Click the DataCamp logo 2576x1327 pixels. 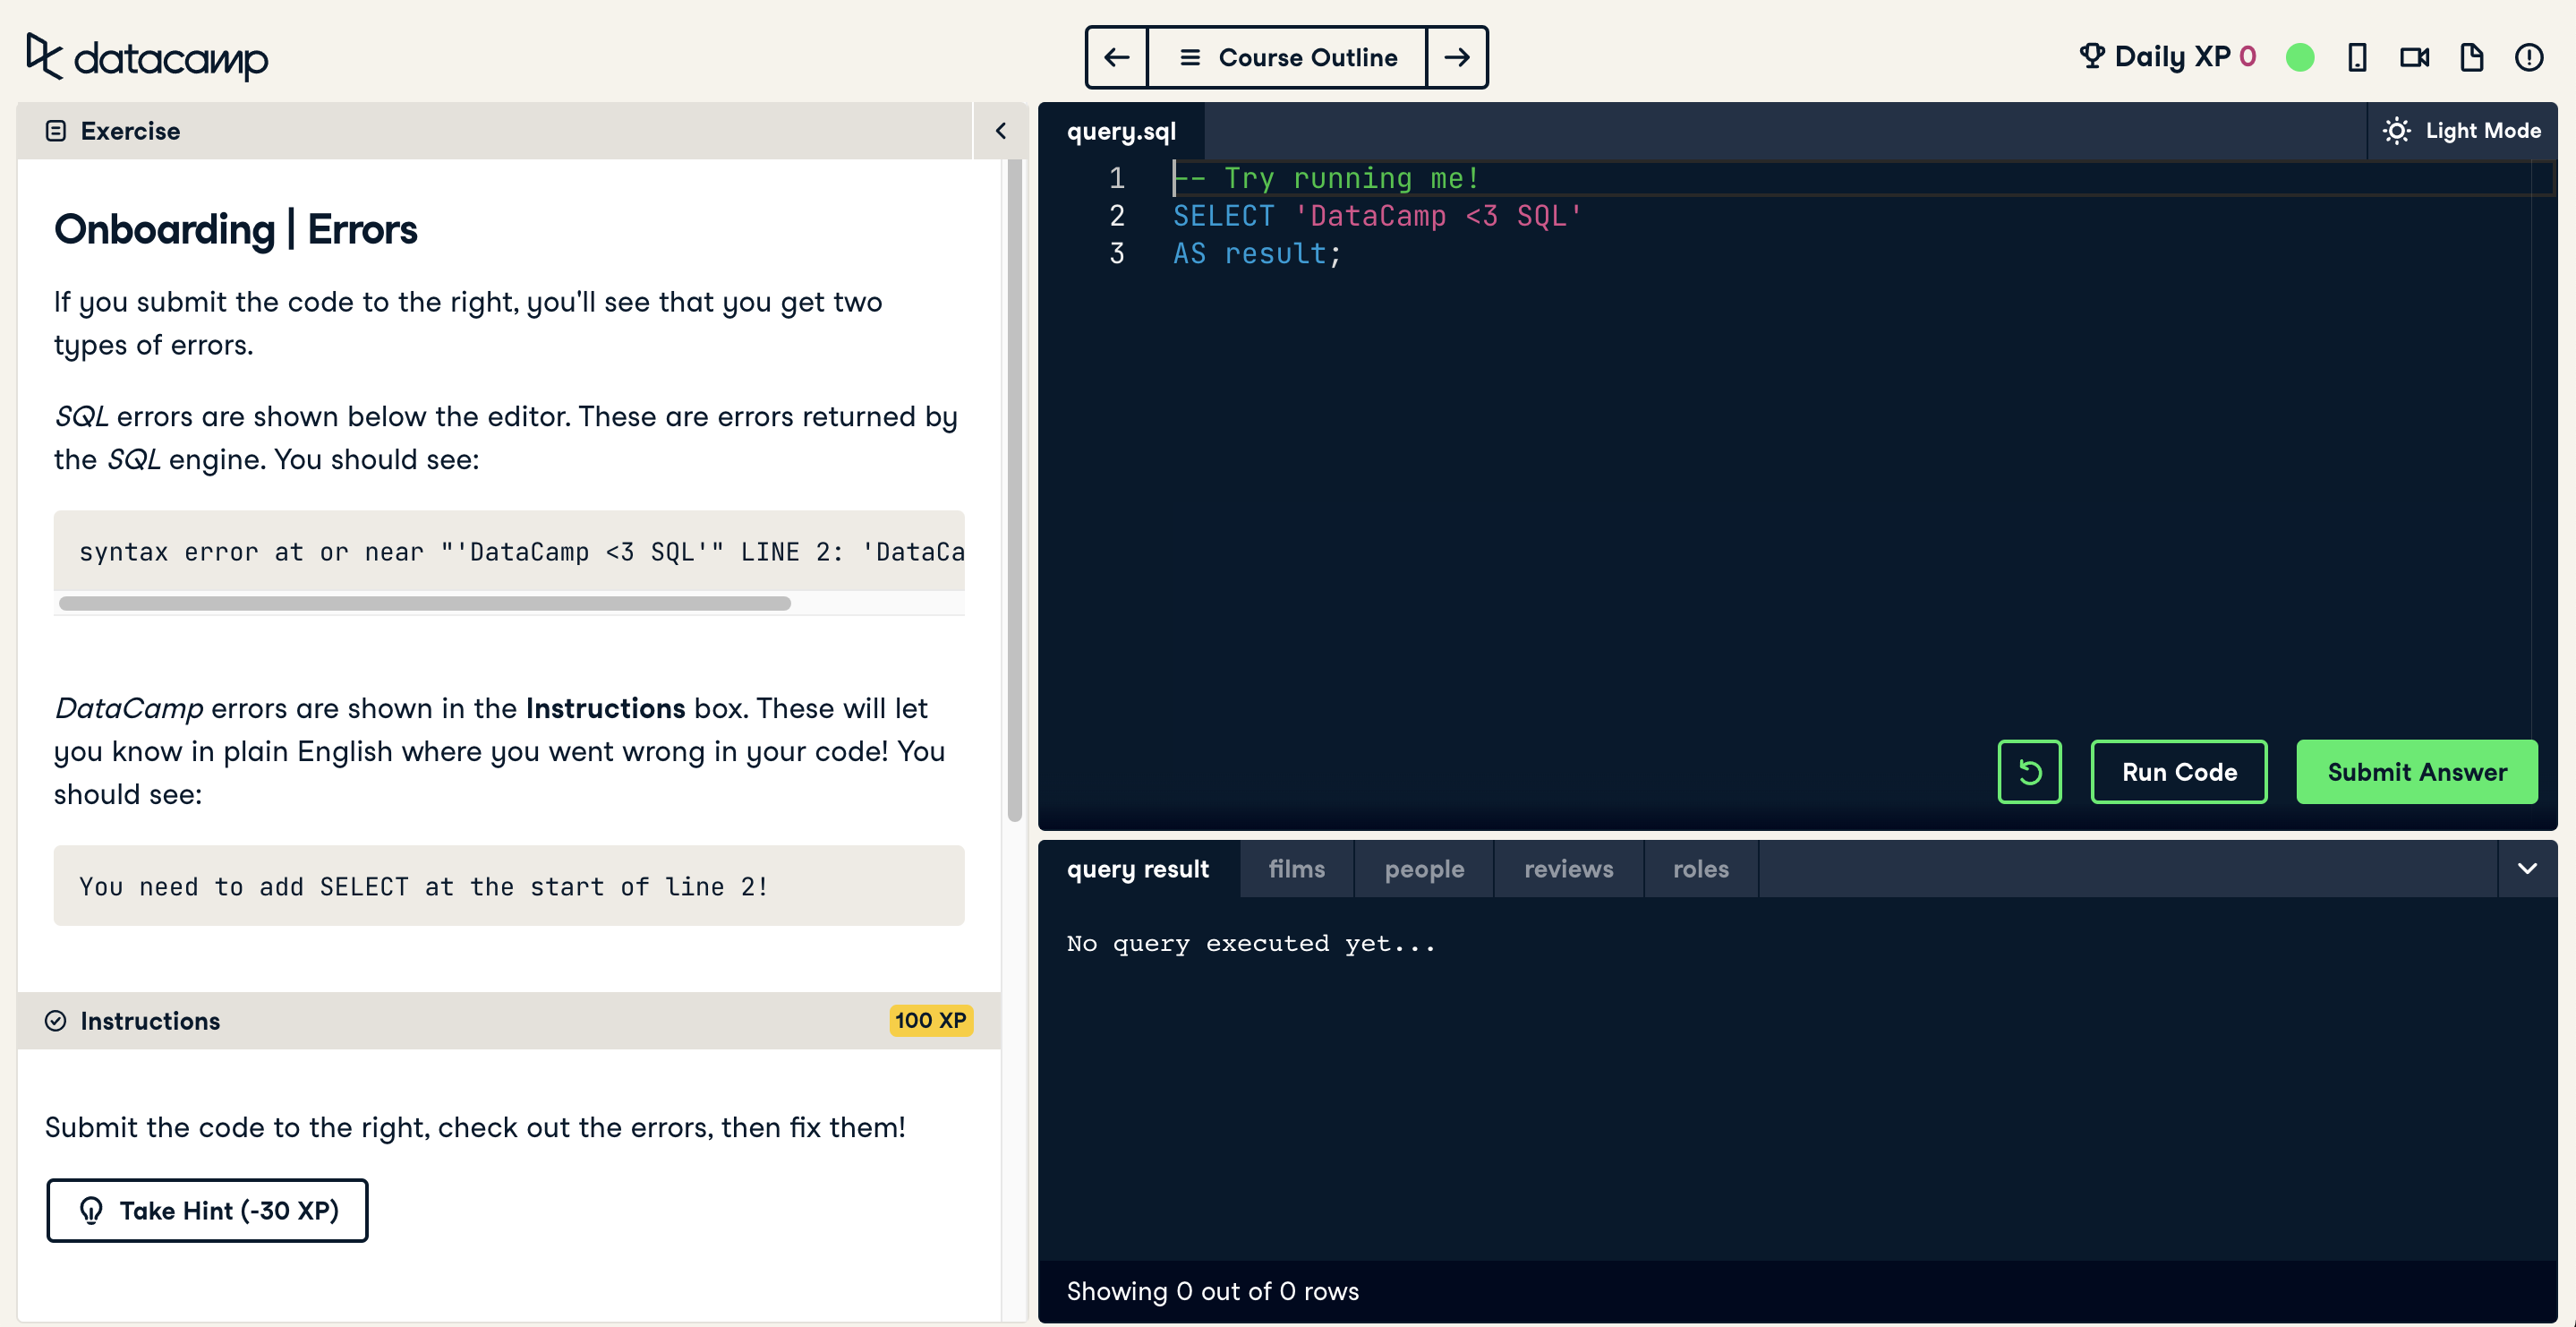(x=147, y=57)
